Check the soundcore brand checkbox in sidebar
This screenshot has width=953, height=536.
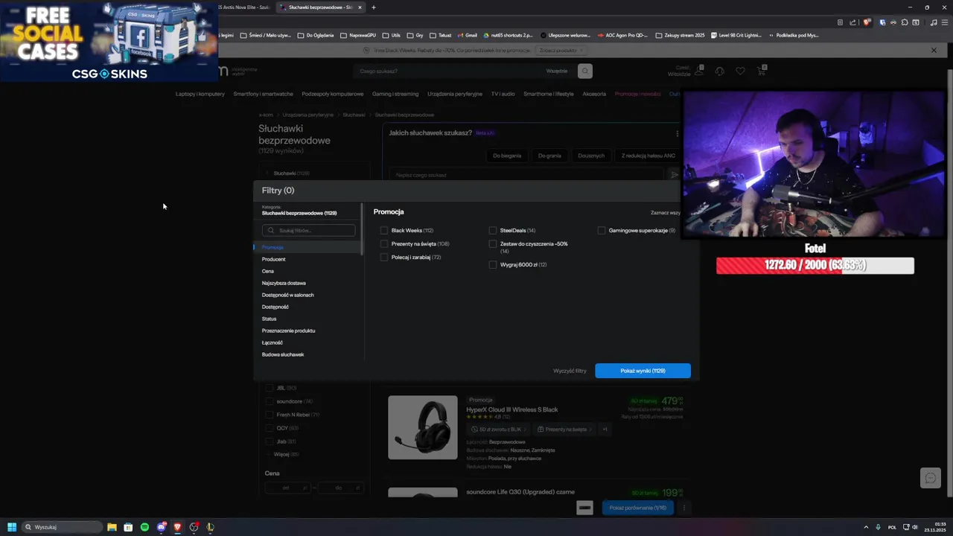[x=270, y=401]
